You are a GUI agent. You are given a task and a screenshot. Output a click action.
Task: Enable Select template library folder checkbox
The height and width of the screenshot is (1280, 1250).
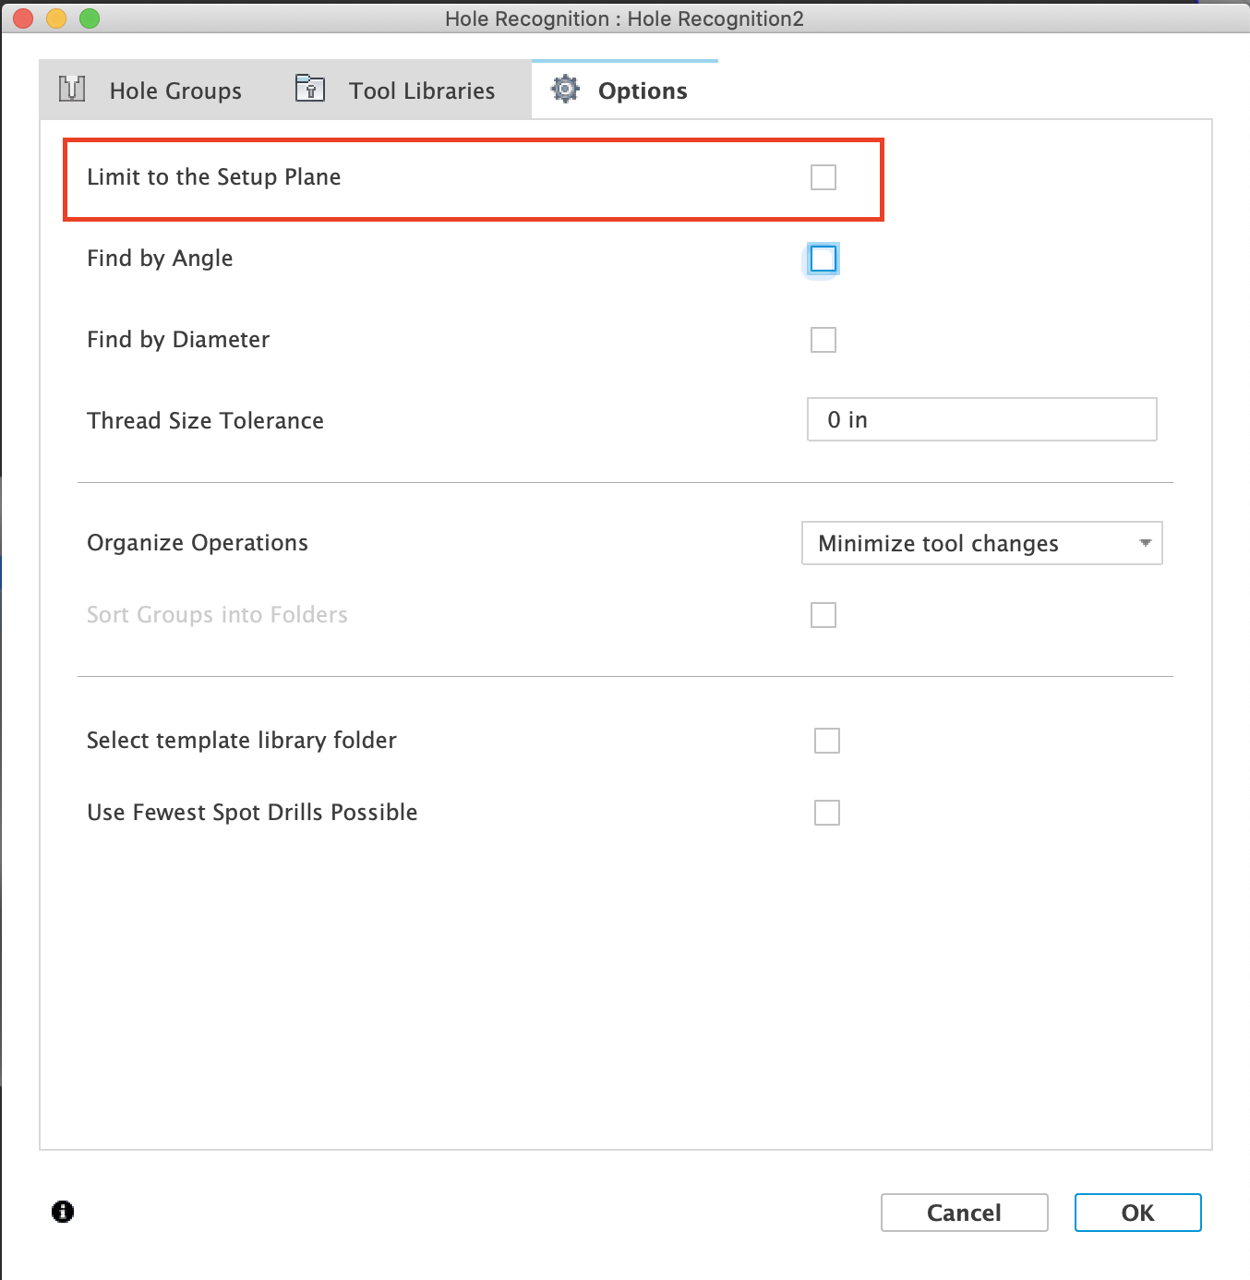pyautogui.click(x=827, y=741)
